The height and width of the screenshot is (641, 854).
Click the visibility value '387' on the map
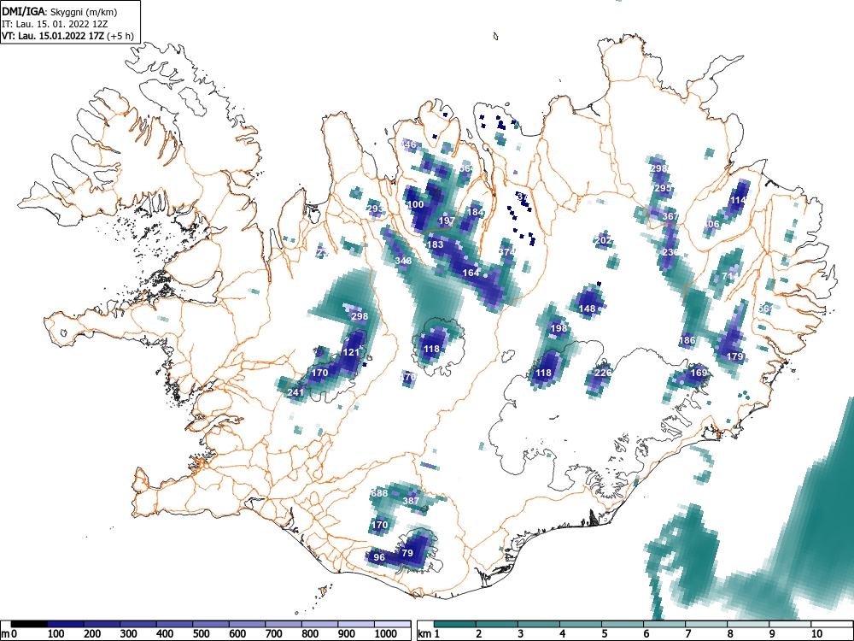point(412,500)
